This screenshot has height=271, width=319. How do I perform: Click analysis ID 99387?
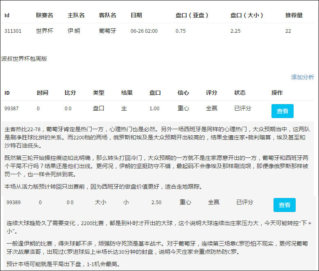click(x=11, y=108)
